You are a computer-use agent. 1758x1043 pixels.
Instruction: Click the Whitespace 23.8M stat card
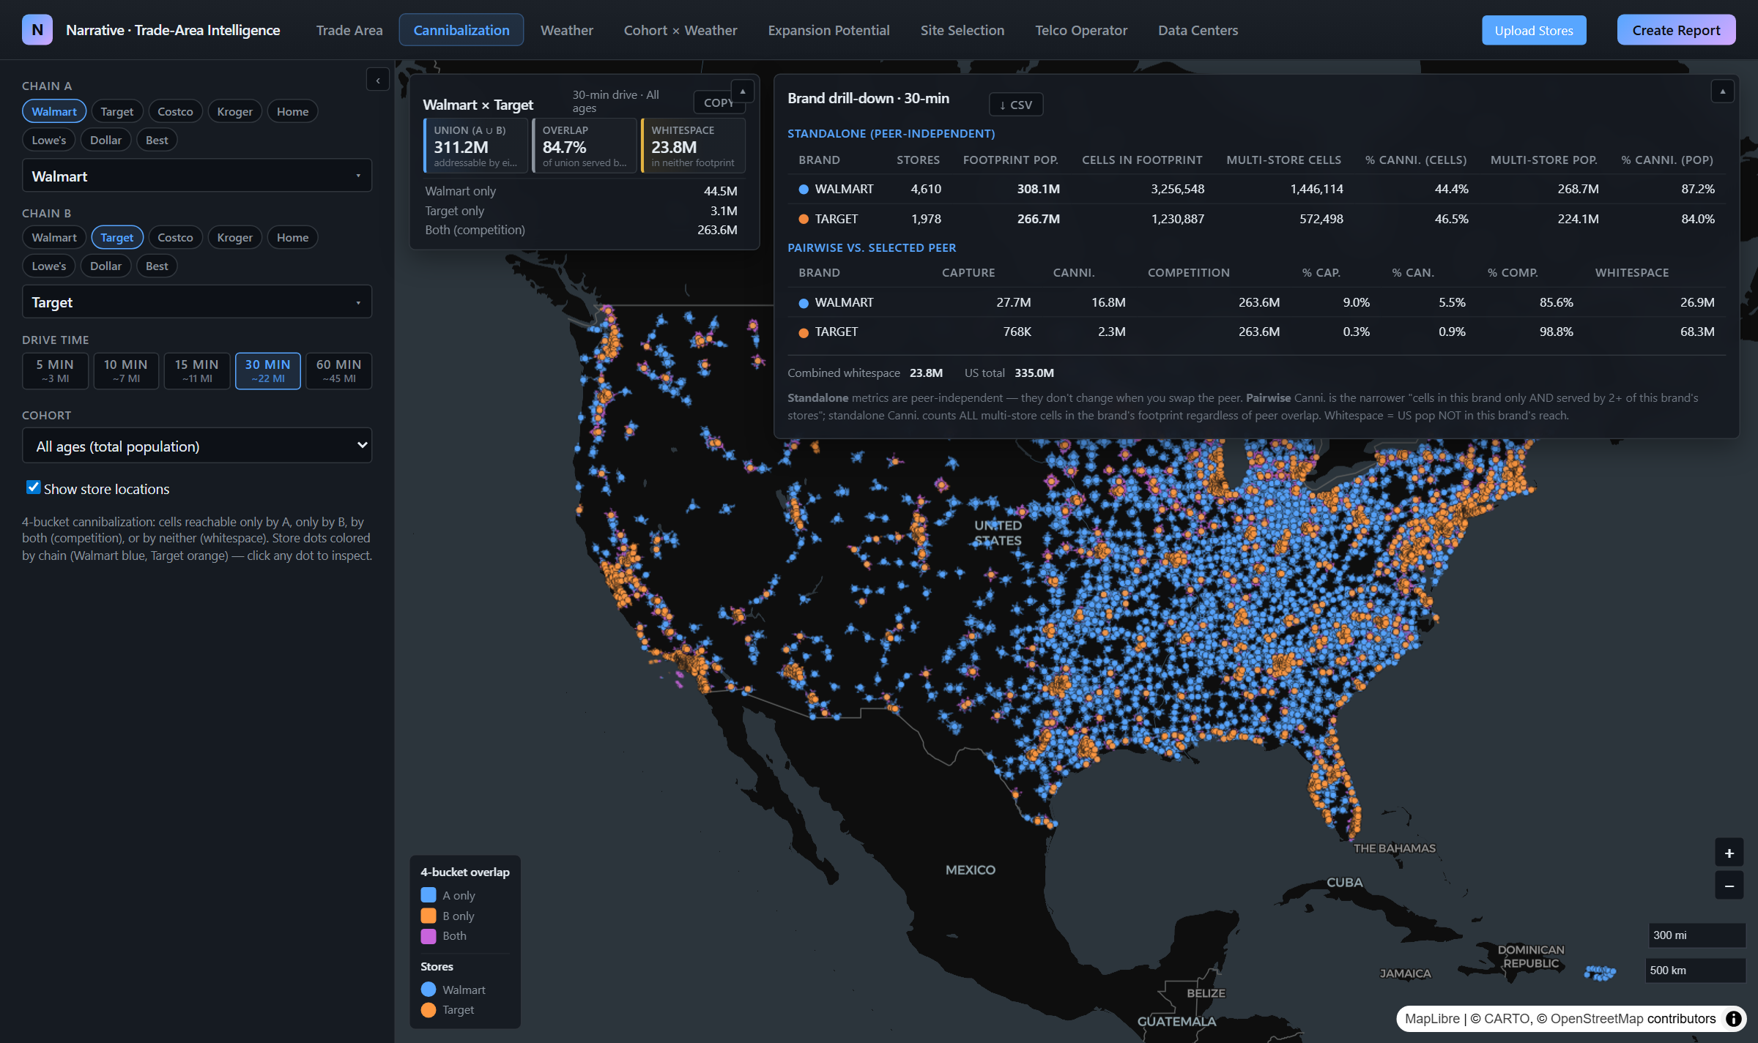coord(693,146)
